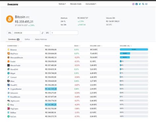This screenshot has height=122, width=156.
Task: Click KuCoin price R$ 356.573,70
Action: click(51, 116)
